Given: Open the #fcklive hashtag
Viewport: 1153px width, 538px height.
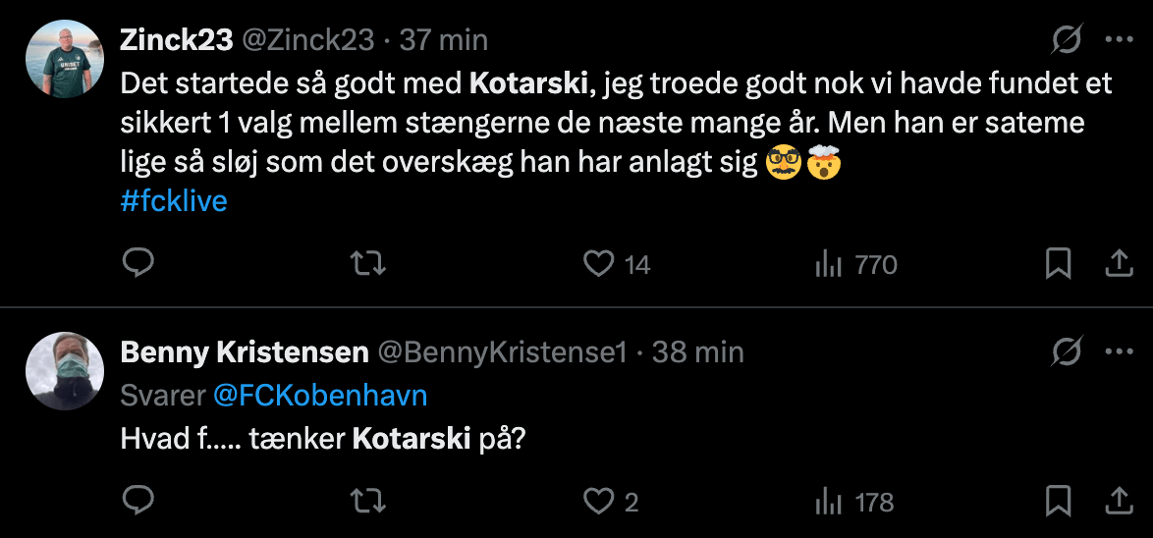Looking at the screenshot, I should point(174,201).
